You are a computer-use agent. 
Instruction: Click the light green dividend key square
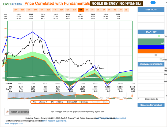pos(159,36)
